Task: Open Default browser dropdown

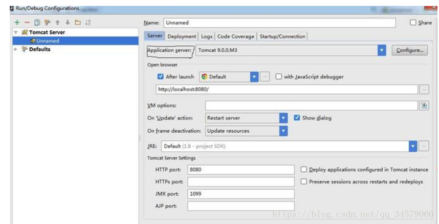Action: click(229, 77)
